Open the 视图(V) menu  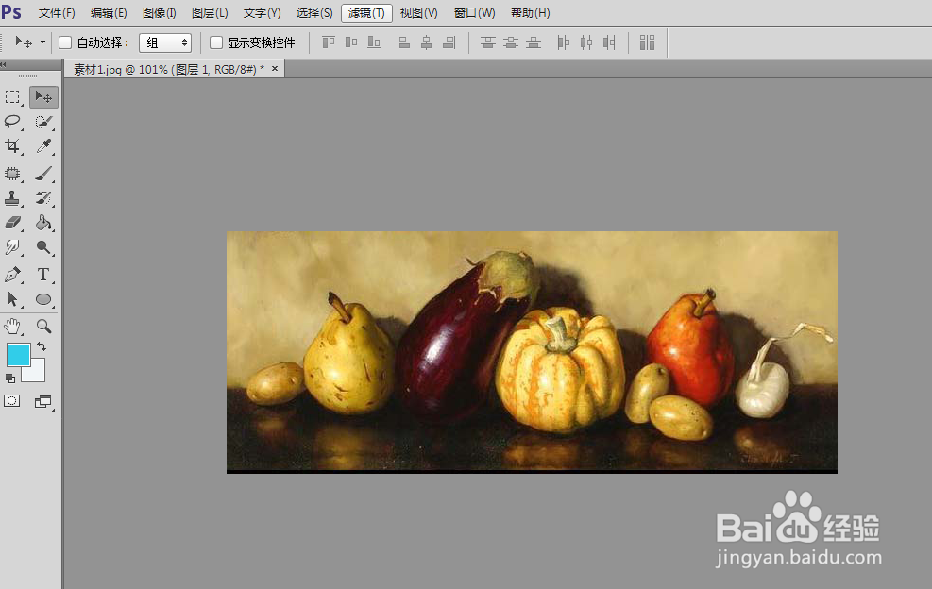click(x=419, y=12)
